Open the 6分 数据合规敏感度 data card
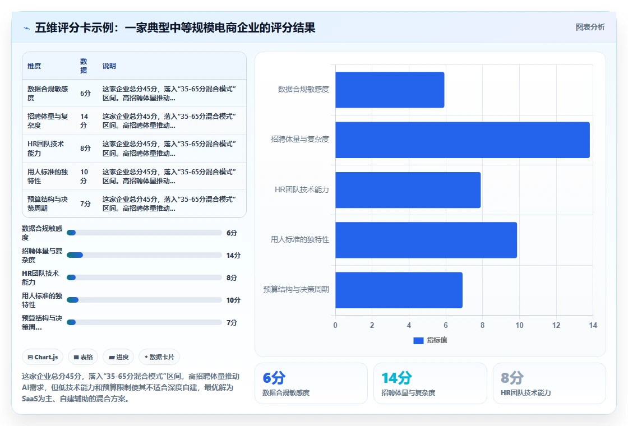628x426 pixels. coord(311,383)
